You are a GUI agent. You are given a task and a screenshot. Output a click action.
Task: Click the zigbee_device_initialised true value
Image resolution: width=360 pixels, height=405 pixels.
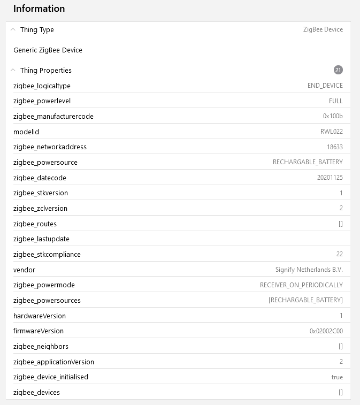(x=337, y=377)
